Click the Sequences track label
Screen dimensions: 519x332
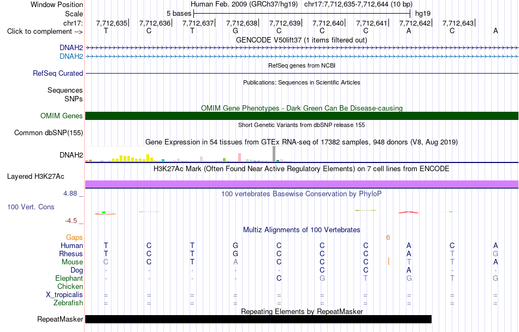click(65, 90)
